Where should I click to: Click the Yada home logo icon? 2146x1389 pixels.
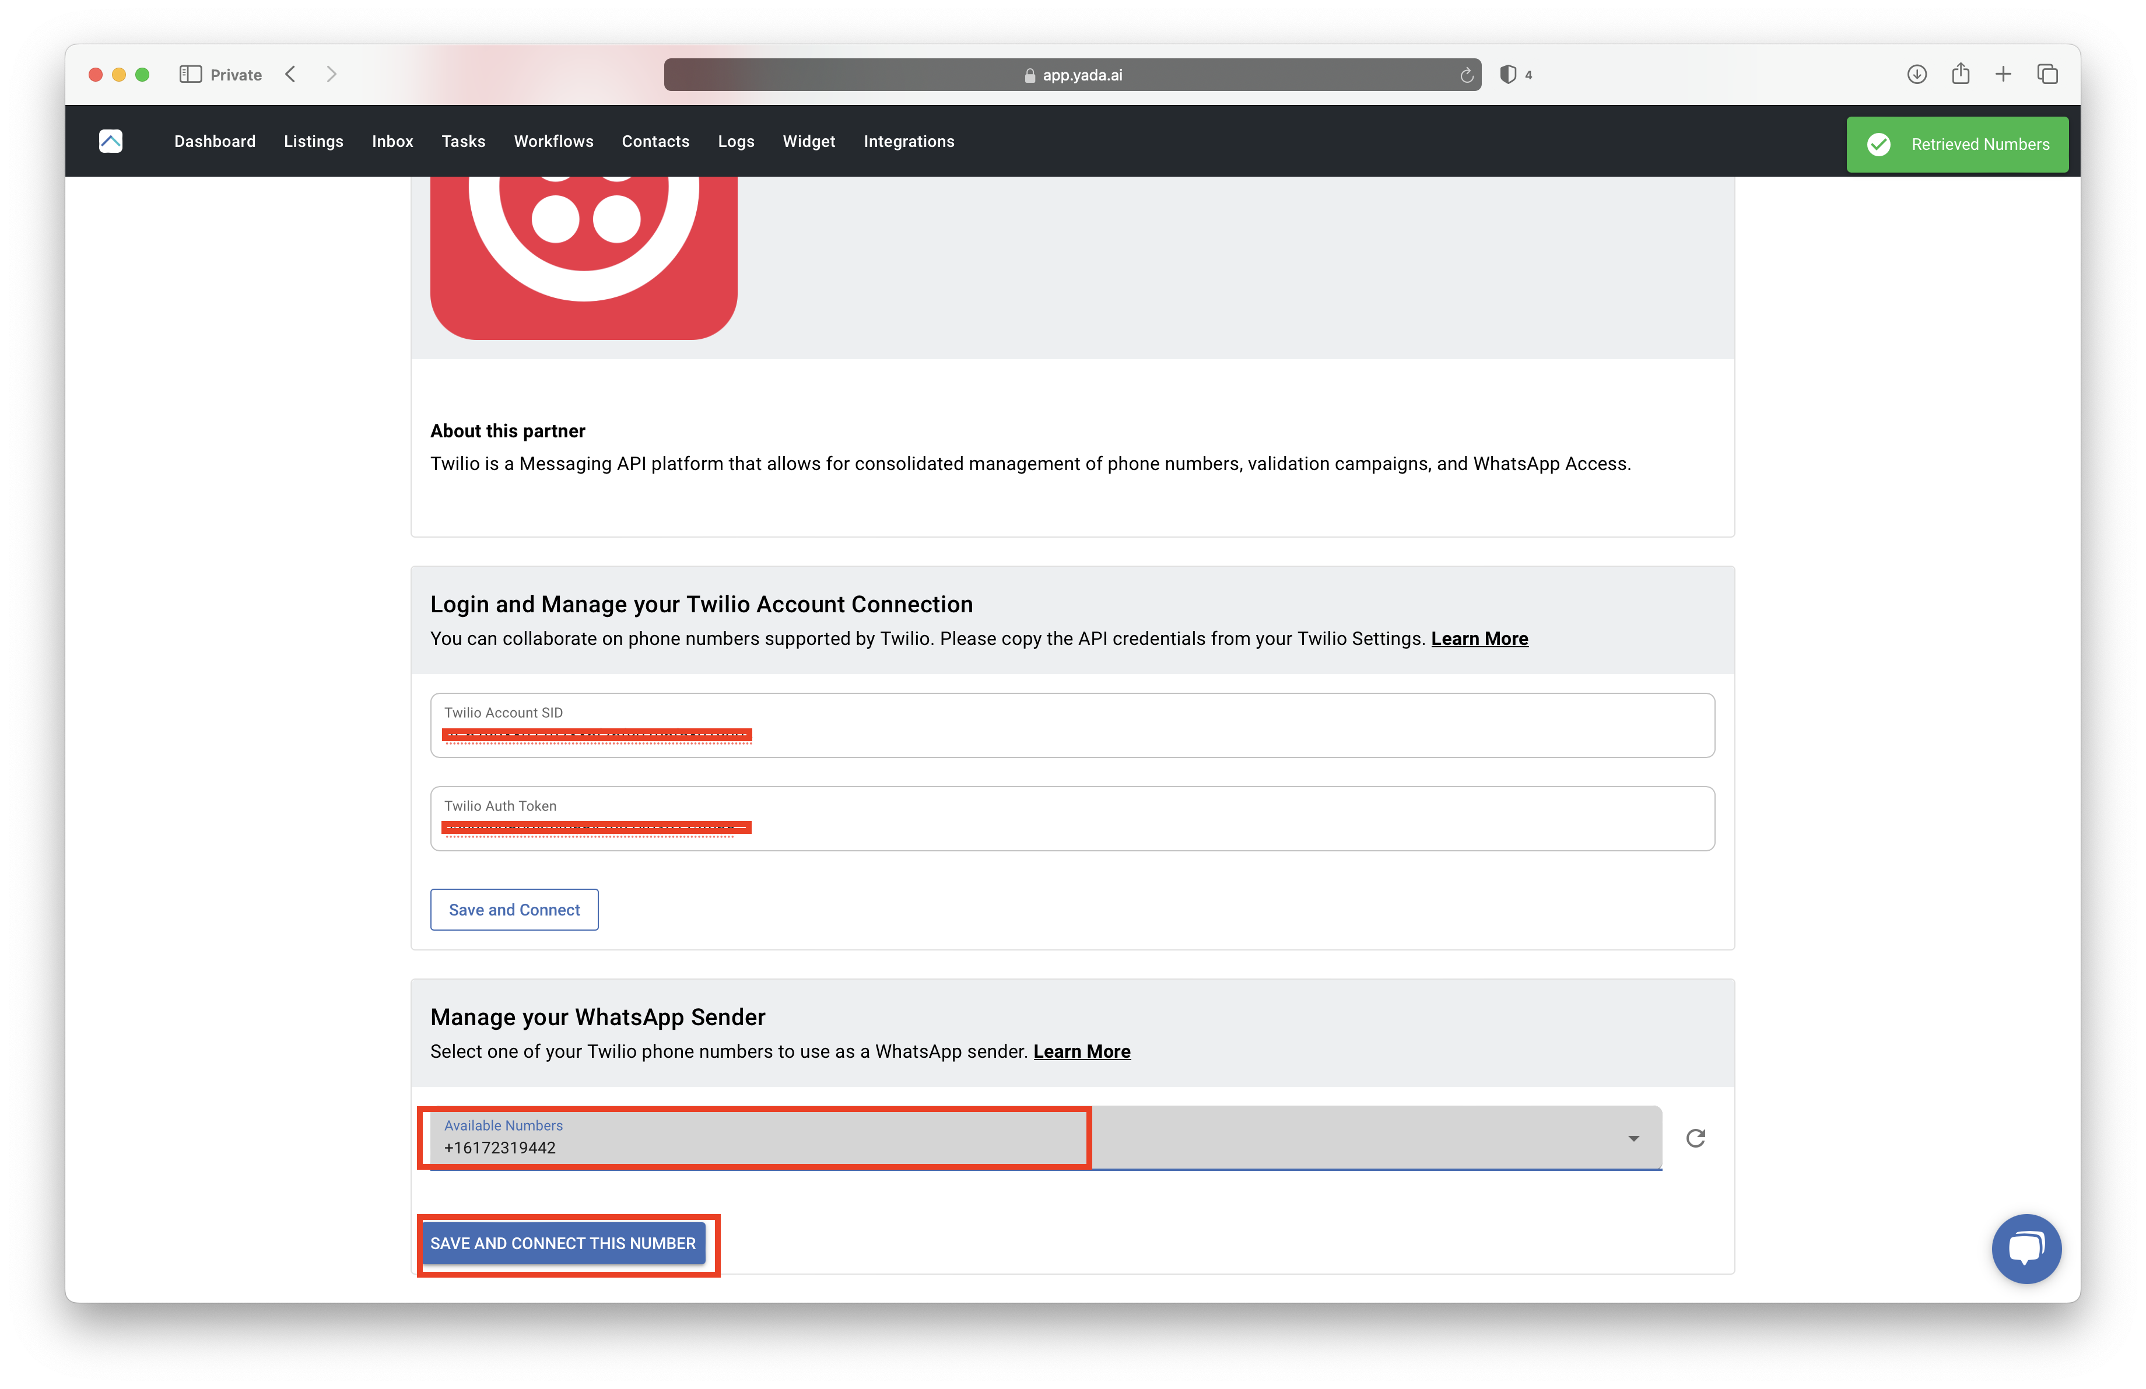(x=111, y=142)
